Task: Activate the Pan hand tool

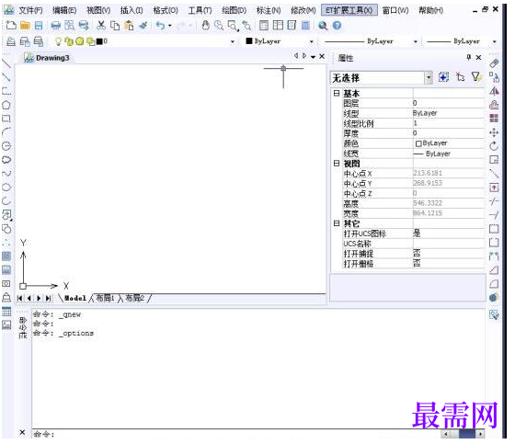Action: [x=206, y=26]
